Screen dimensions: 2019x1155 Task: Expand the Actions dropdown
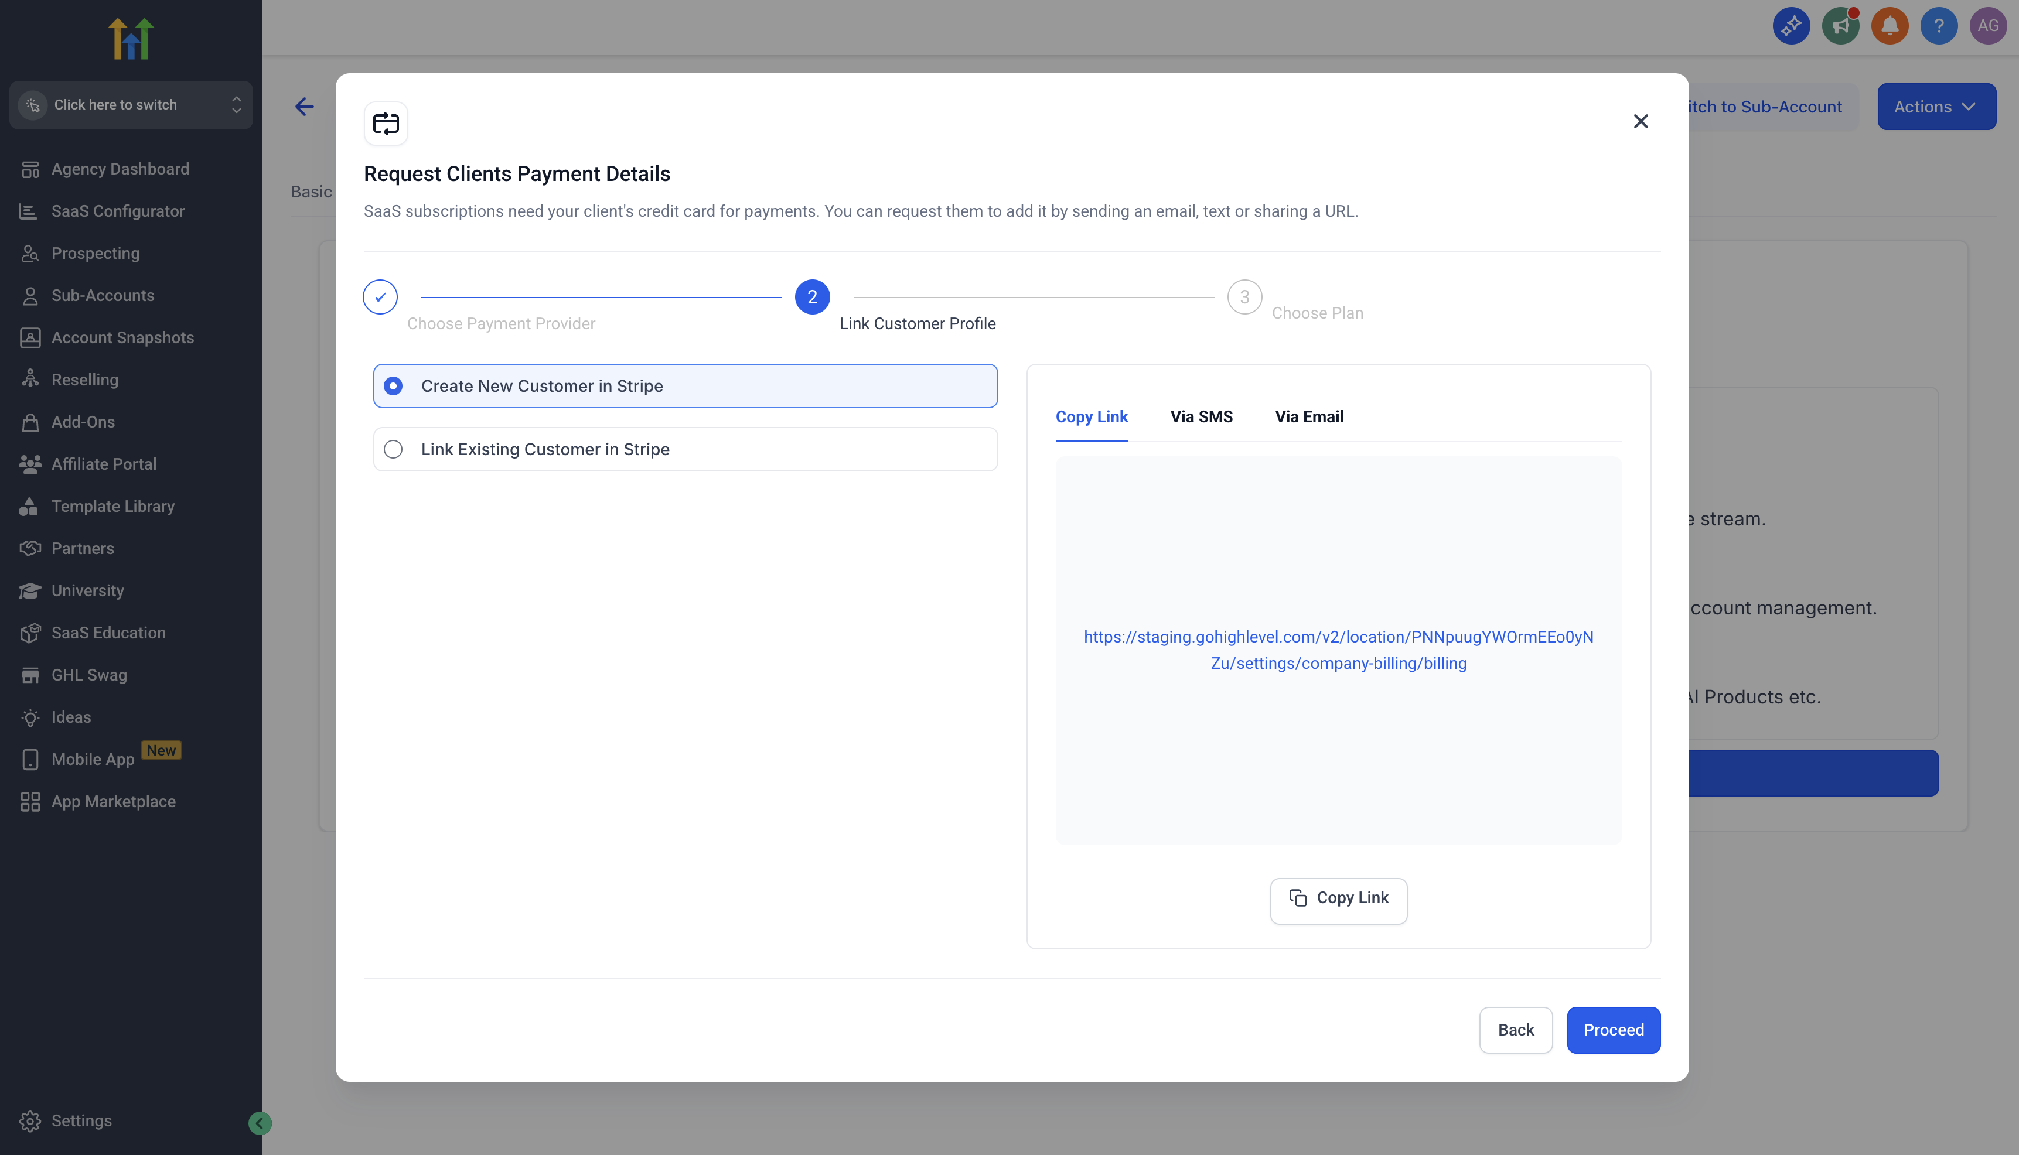point(1935,106)
